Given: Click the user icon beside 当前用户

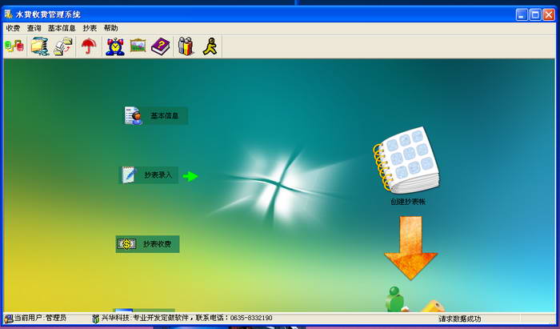Looking at the screenshot, I should pyautogui.click(x=9, y=319).
